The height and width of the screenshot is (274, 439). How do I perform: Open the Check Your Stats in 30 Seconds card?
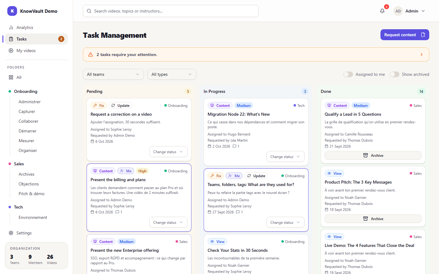256,254
